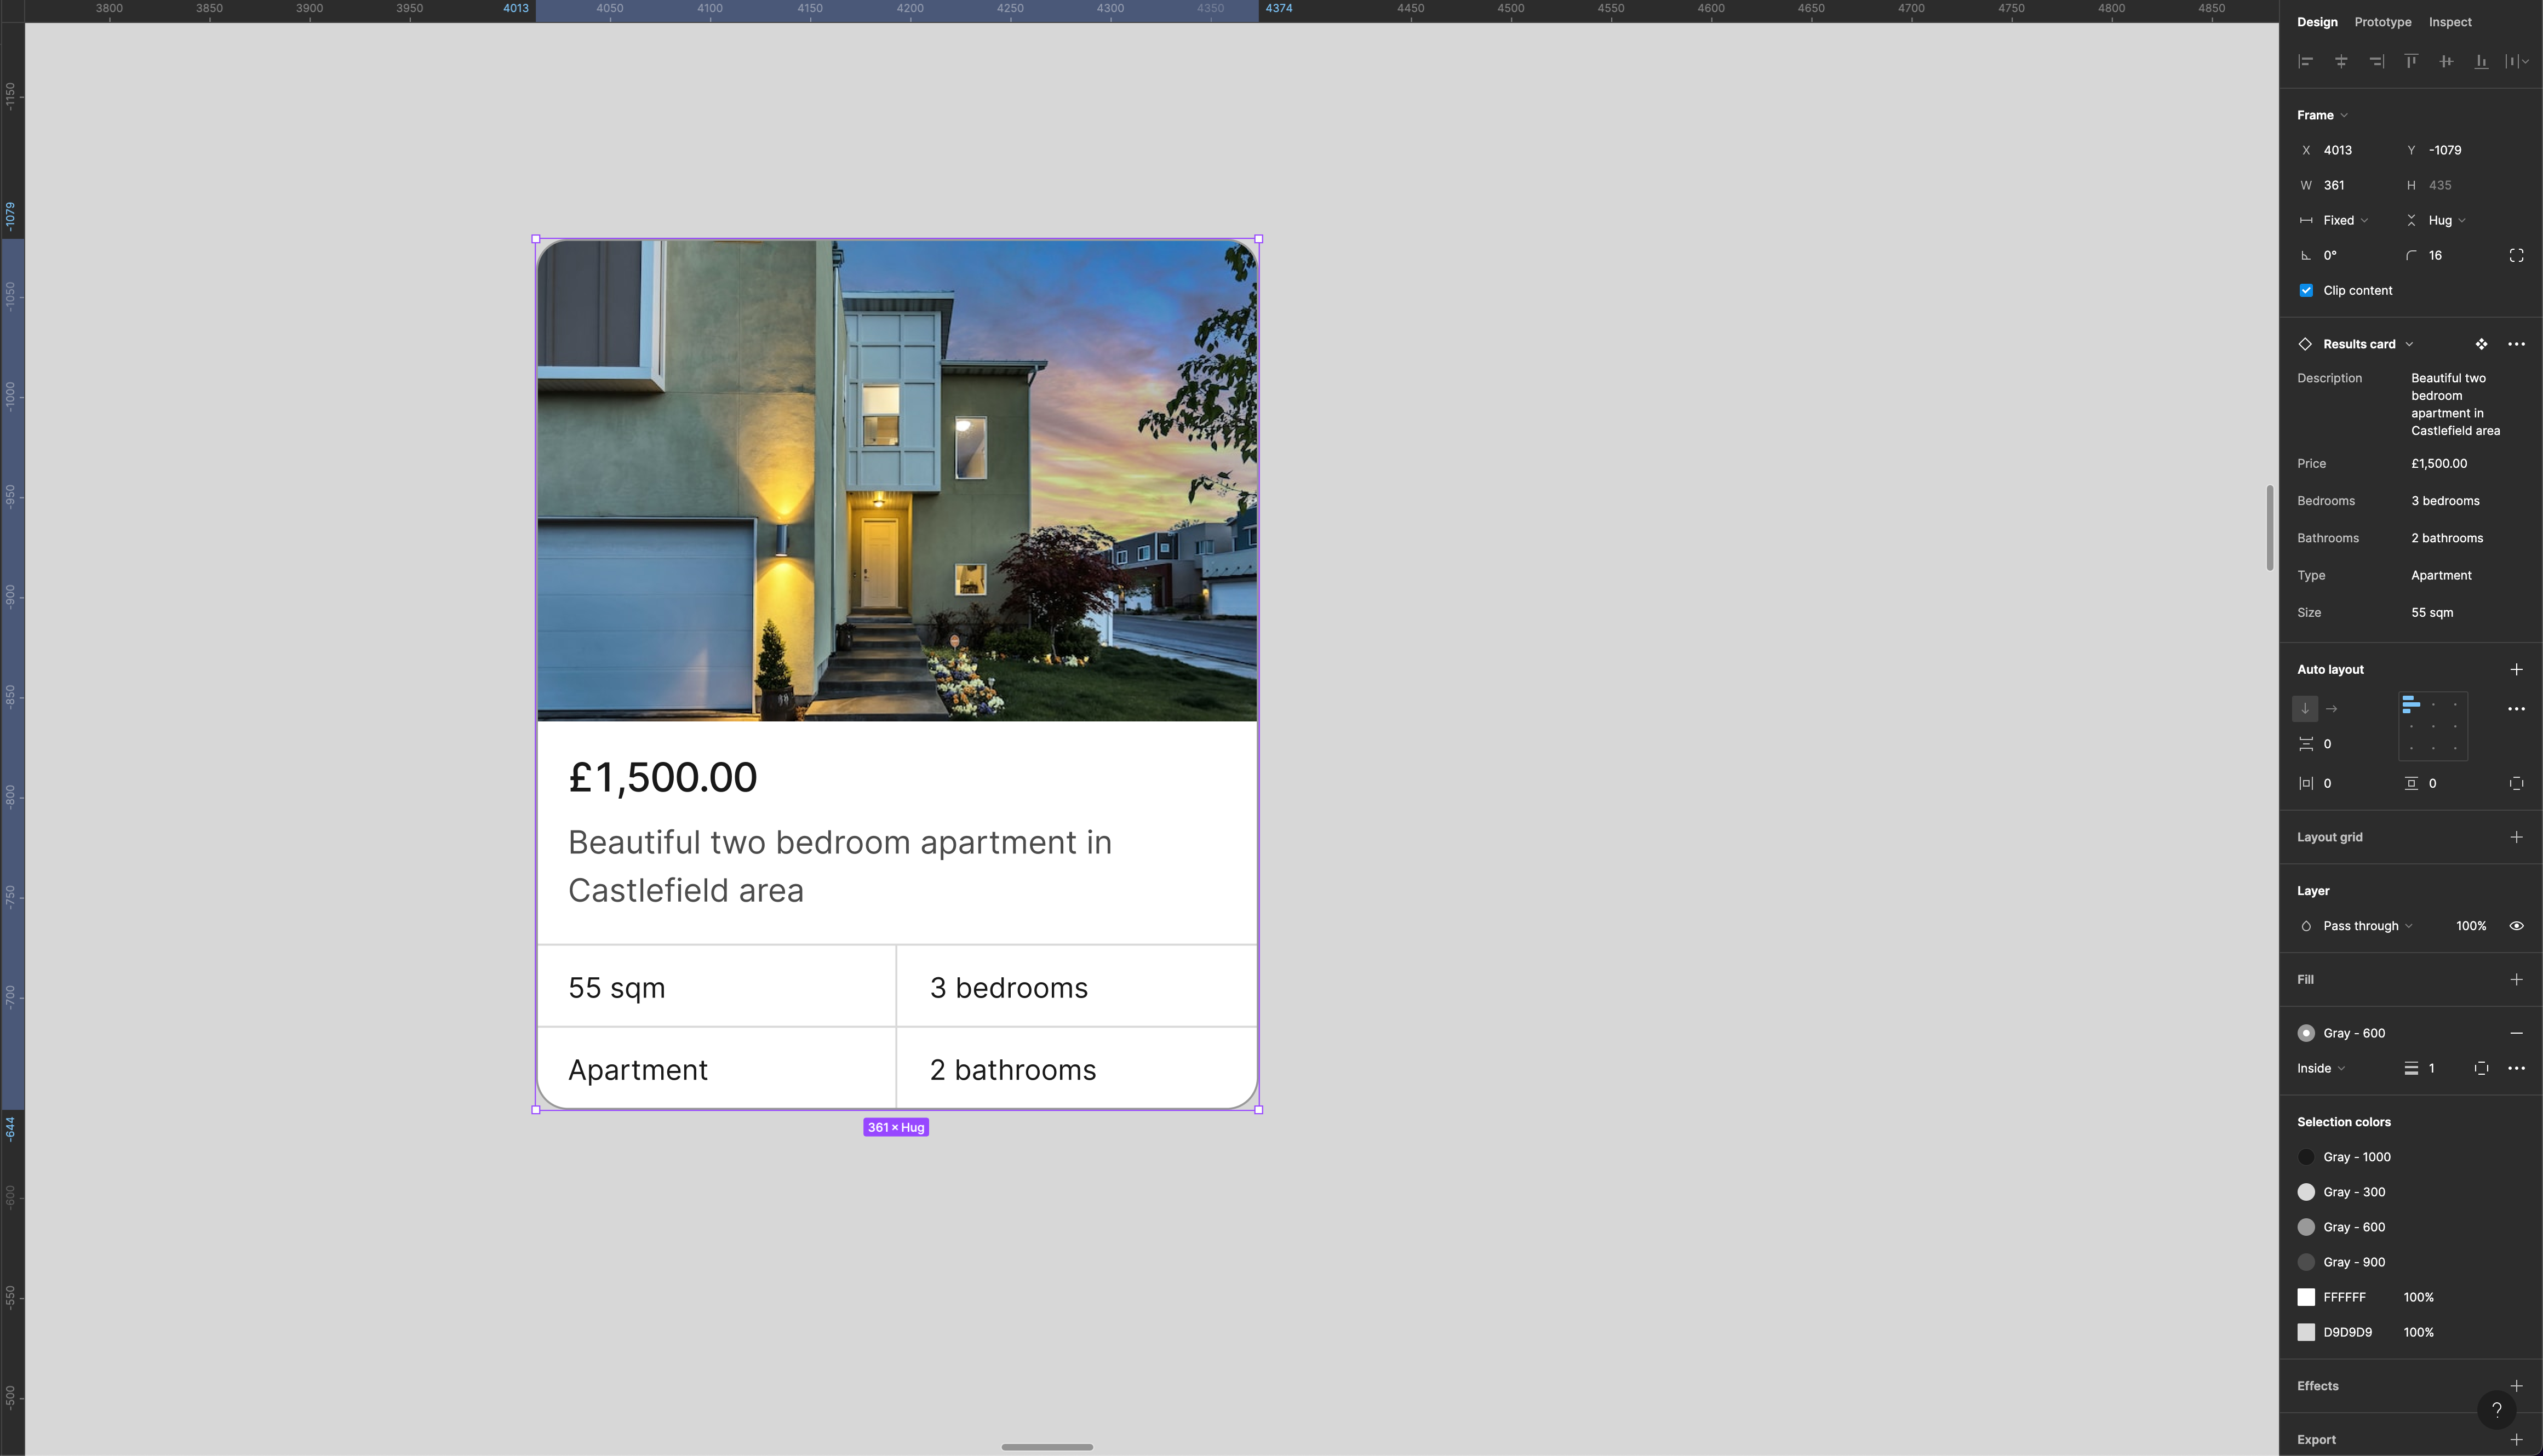
Task: Select the align left icon
Action: click(2306, 62)
